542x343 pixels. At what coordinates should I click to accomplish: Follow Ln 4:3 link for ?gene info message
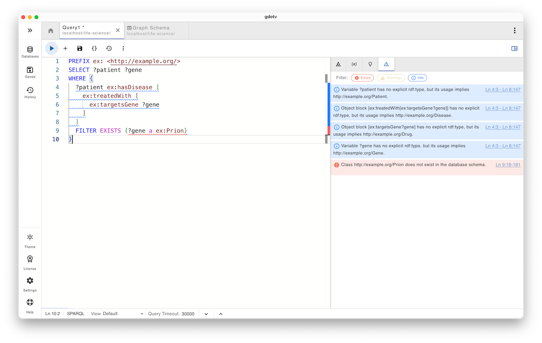pyautogui.click(x=503, y=146)
